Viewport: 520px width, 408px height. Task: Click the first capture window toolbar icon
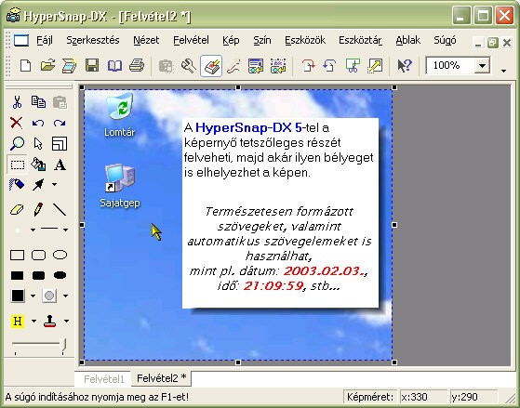click(x=256, y=66)
